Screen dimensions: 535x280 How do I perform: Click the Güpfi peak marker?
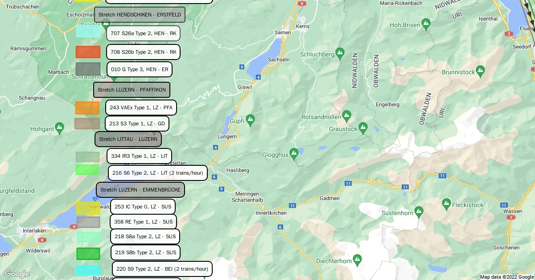[250, 119]
